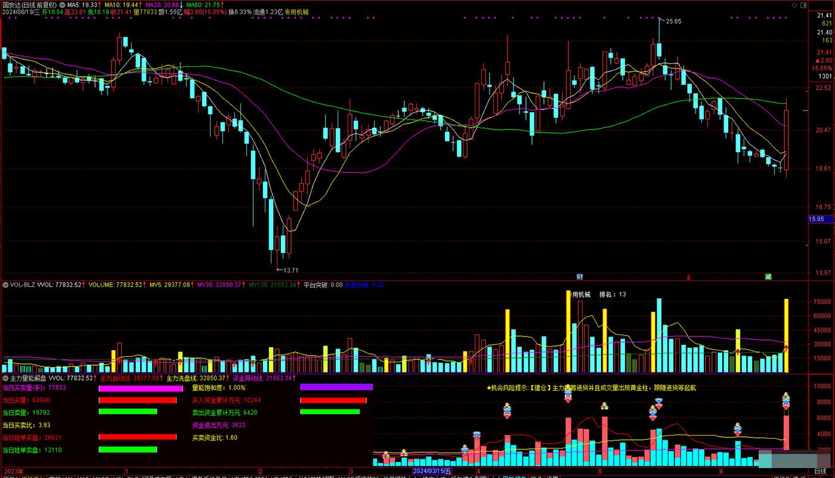Click the green bar beside 当日卖量

click(128, 412)
